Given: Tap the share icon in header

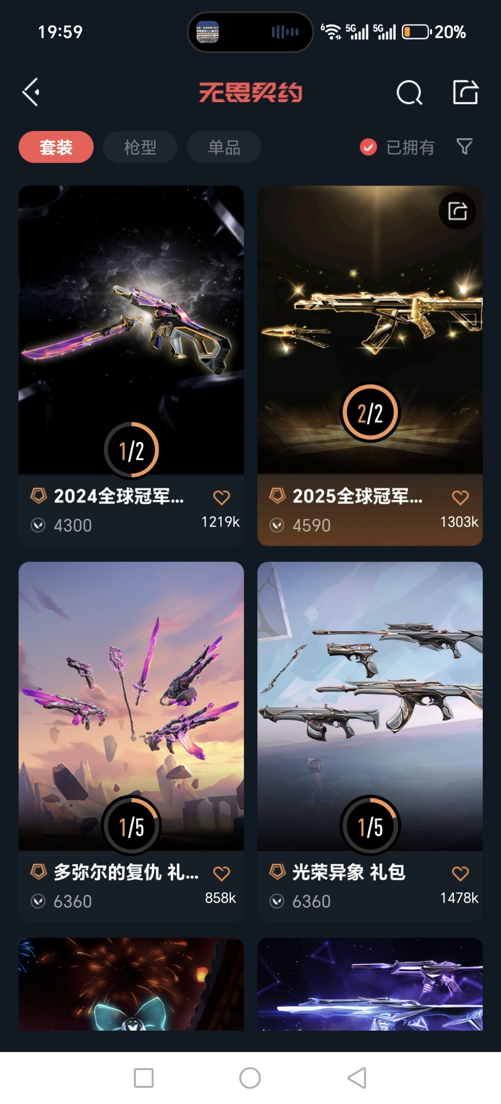Looking at the screenshot, I should pyautogui.click(x=465, y=91).
